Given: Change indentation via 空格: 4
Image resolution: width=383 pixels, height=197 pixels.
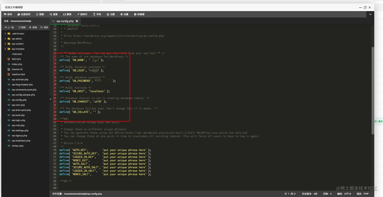Looking at the screenshot, I should [x=327, y=194].
